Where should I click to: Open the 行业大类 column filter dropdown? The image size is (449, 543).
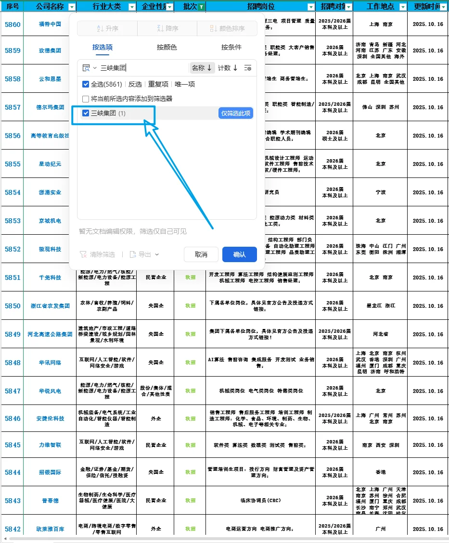(x=132, y=7)
